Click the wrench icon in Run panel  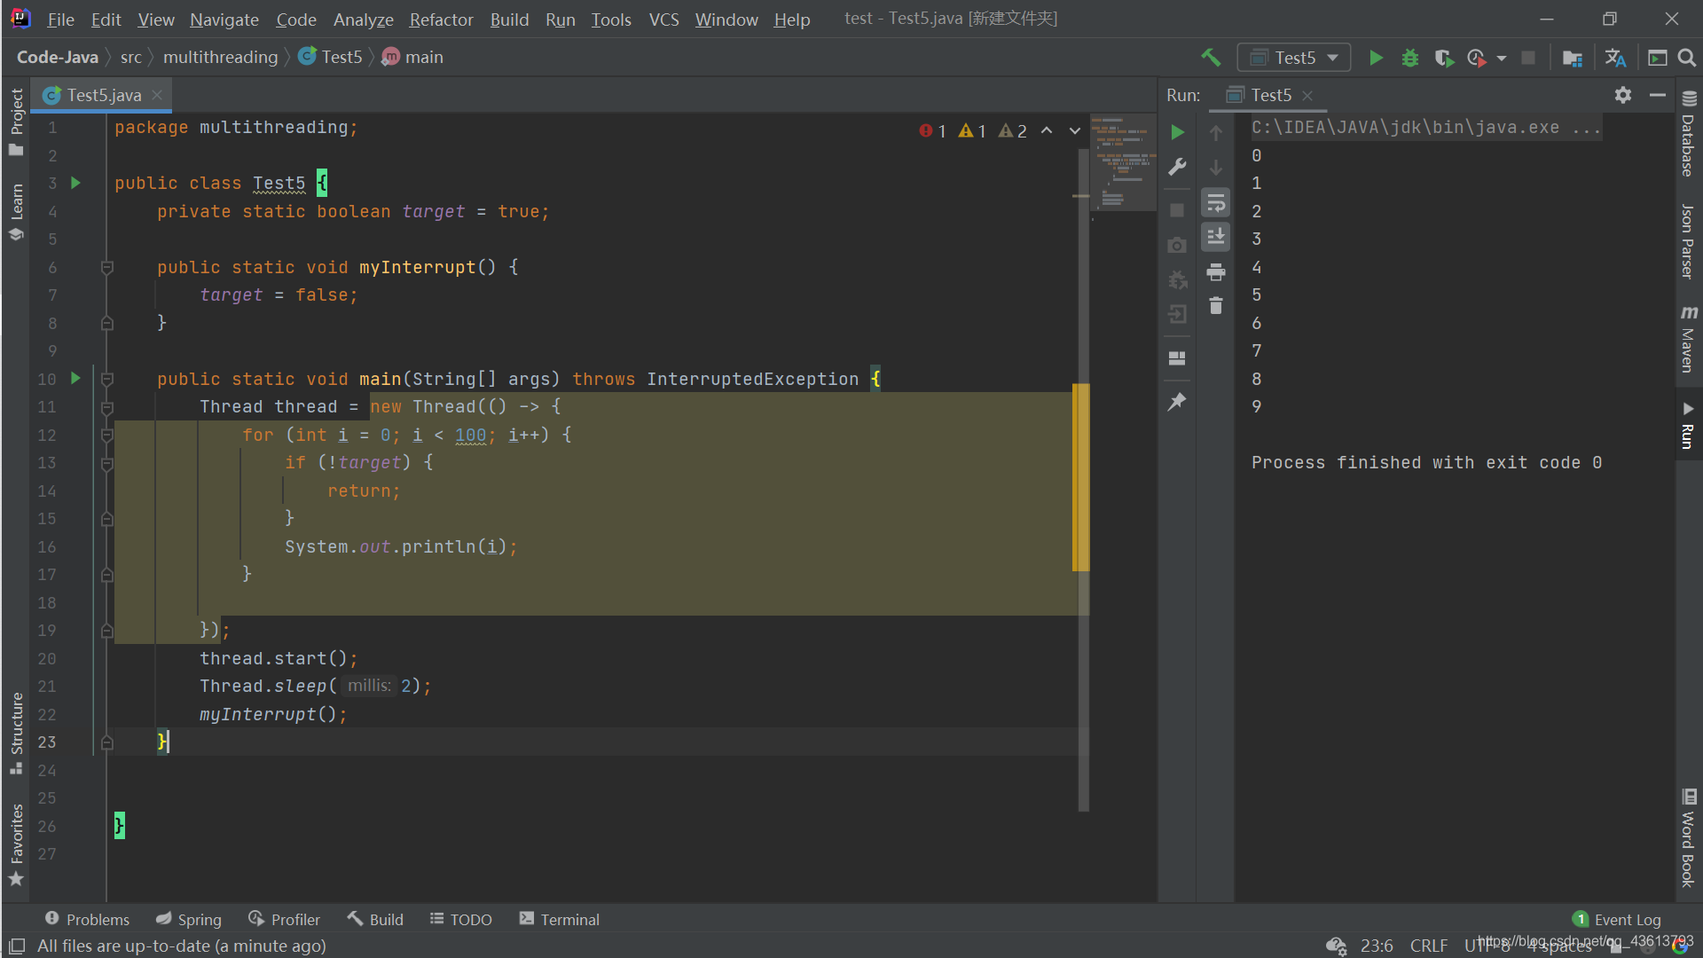click(1177, 168)
